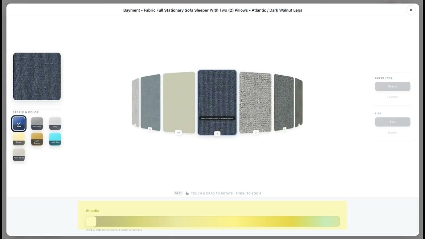Close the fabric selection dialog
Viewport: 425px width, 239px height.
point(411,10)
